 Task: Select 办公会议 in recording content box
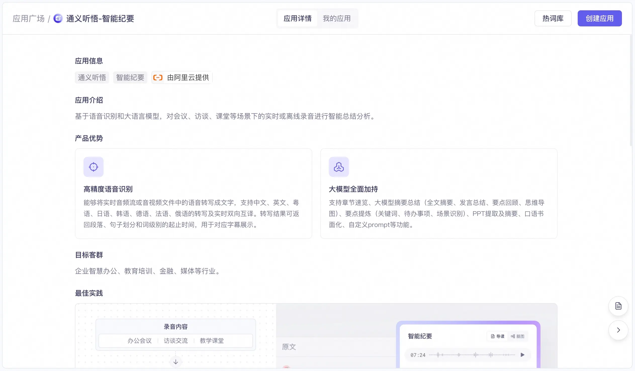click(x=139, y=341)
